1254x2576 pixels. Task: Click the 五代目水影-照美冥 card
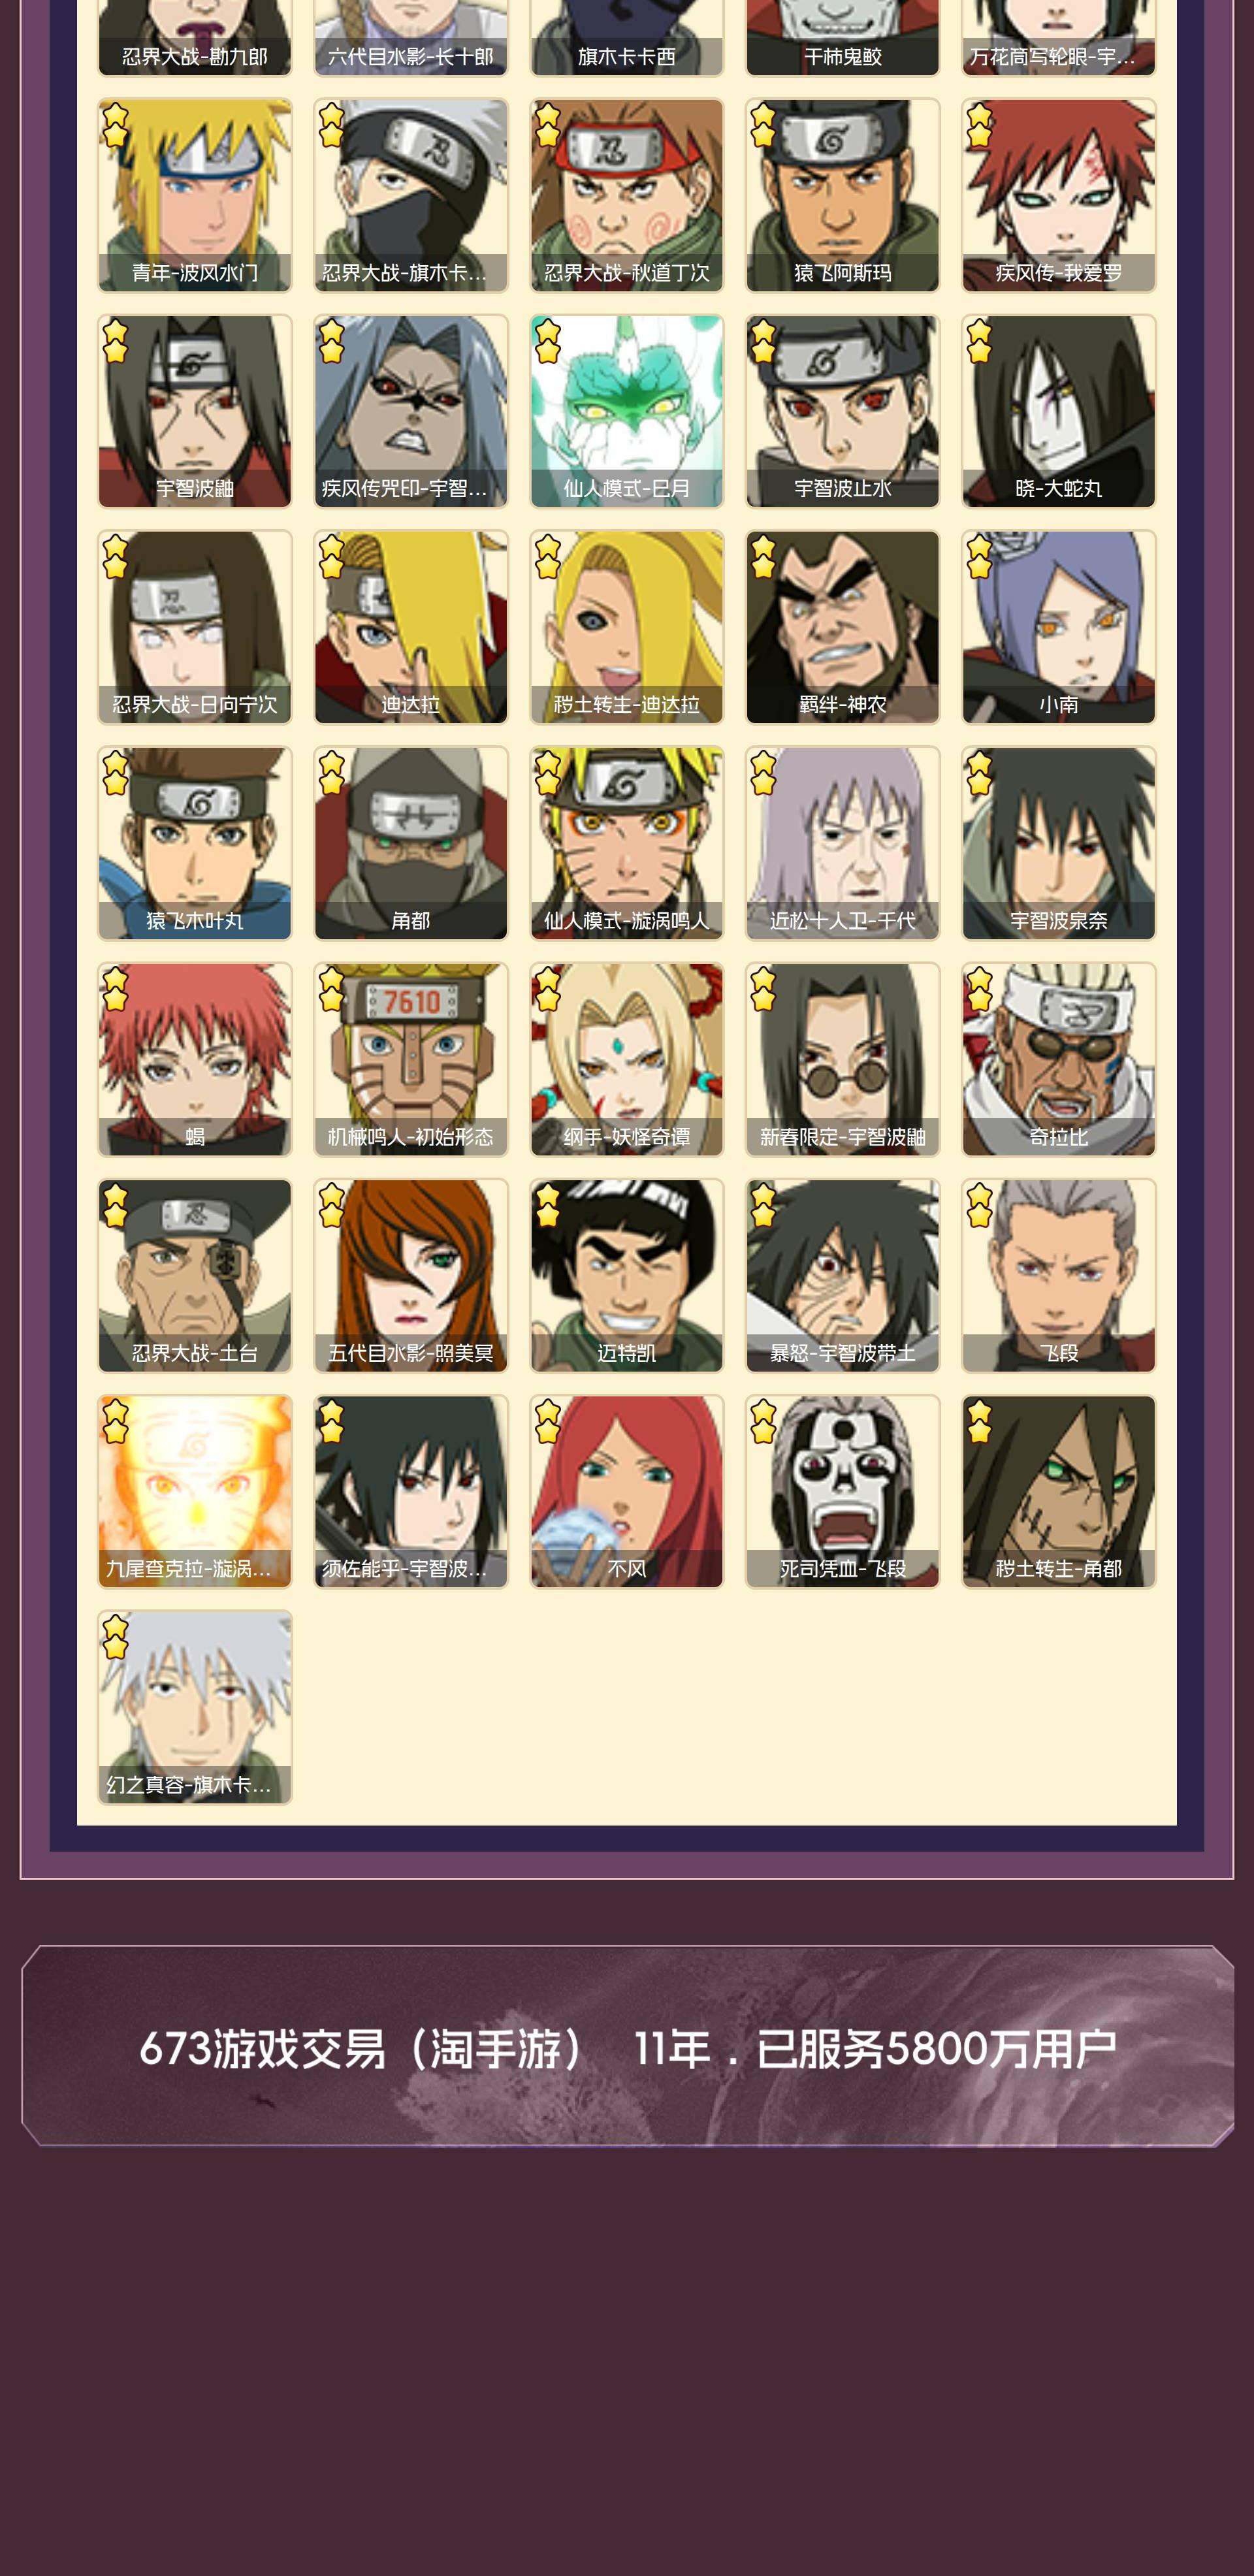411,1275
